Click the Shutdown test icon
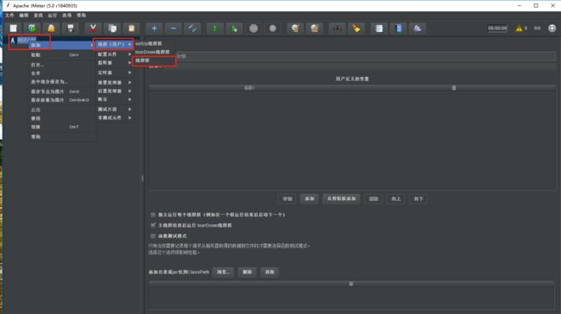Screen dimensions: 561x314 [x=273, y=28]
